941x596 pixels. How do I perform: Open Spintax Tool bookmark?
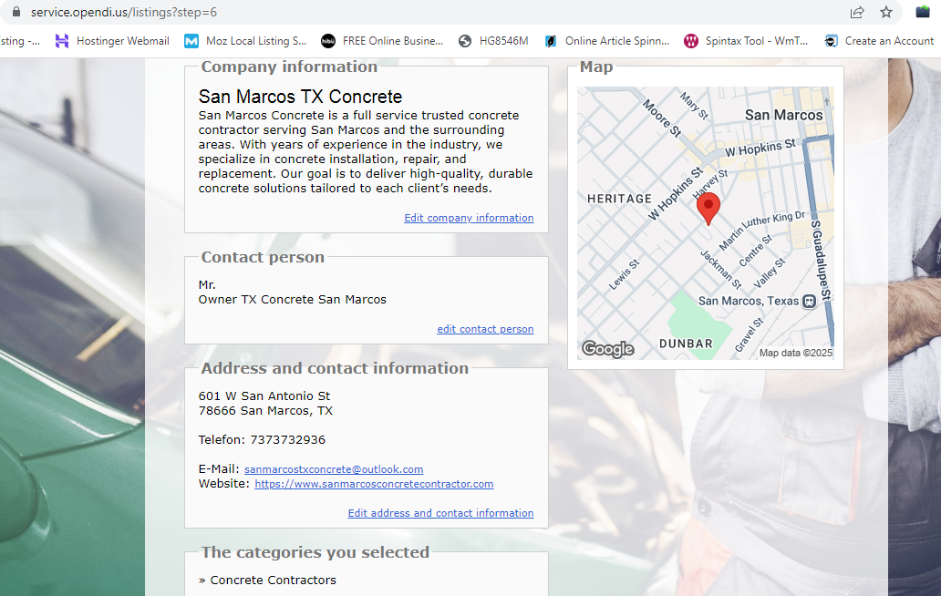coord(746,41)
